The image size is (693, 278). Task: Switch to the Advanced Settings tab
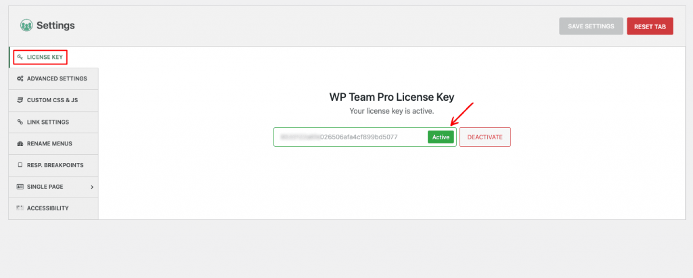pyautogui.click(x=53, y=78)
